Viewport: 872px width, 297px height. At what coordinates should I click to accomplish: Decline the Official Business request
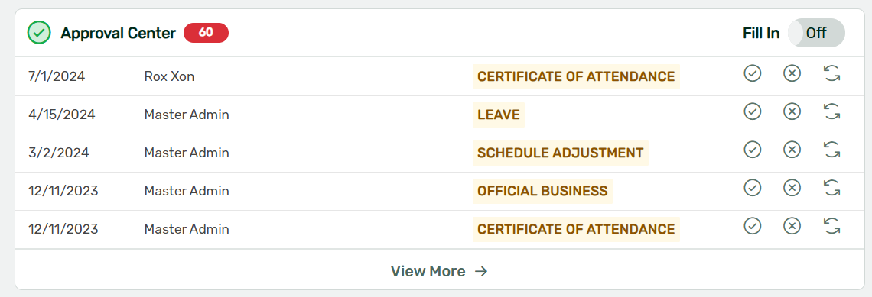click(x=792, y=188)
